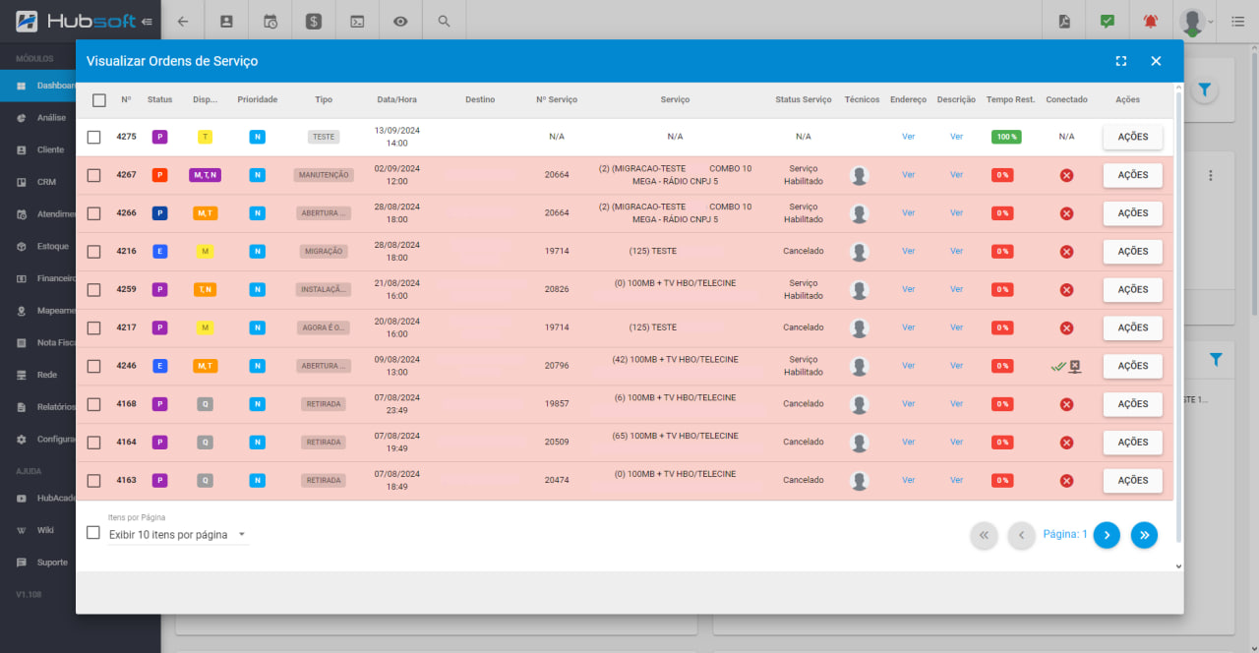Toggle the checkbox beside Itens por Página
This screenshot has width=1259, height=653.
93,532
